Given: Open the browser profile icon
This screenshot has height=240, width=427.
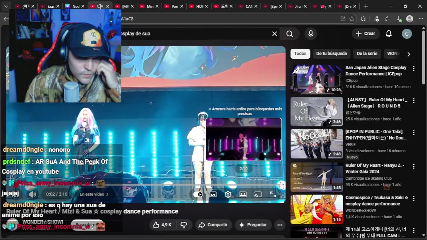Looking at the screenshot, I should (410, 19).
